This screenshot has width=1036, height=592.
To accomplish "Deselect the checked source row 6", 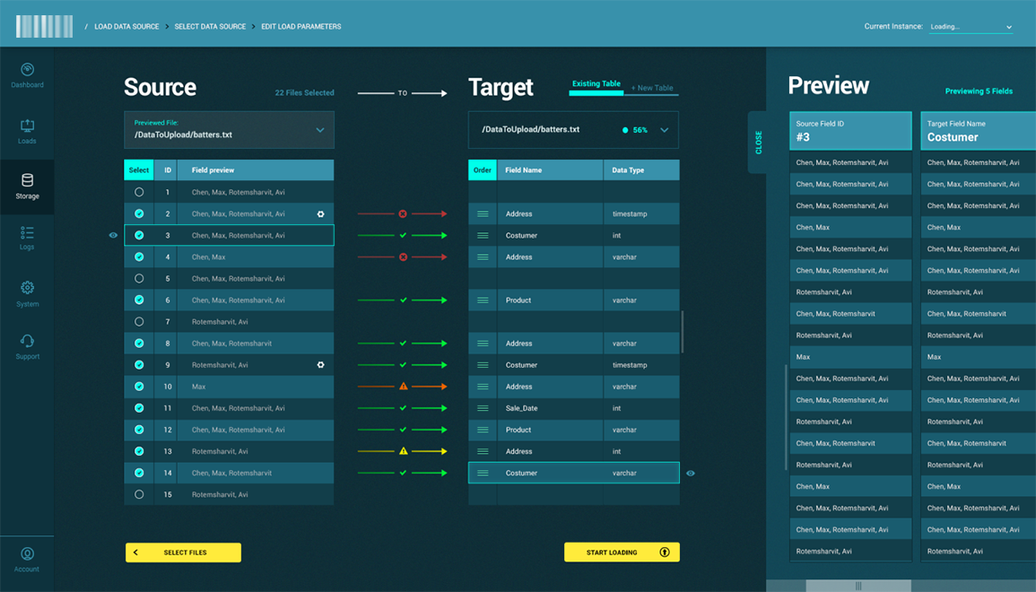I will point(139,300).
